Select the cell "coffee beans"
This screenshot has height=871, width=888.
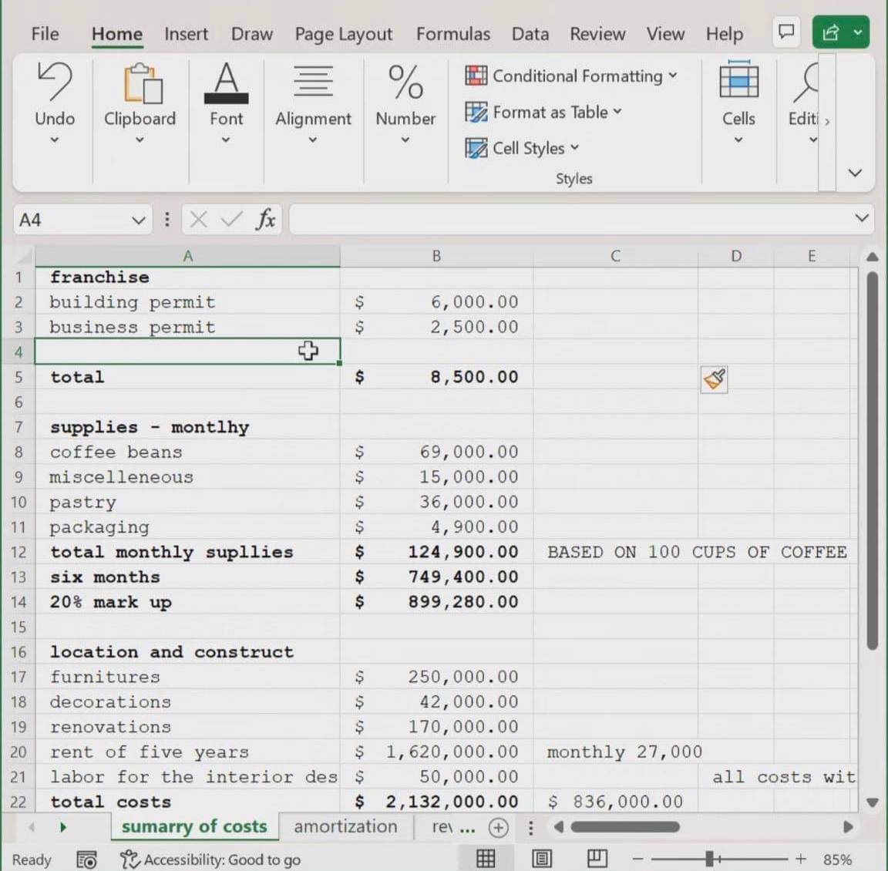pos(187,452)
